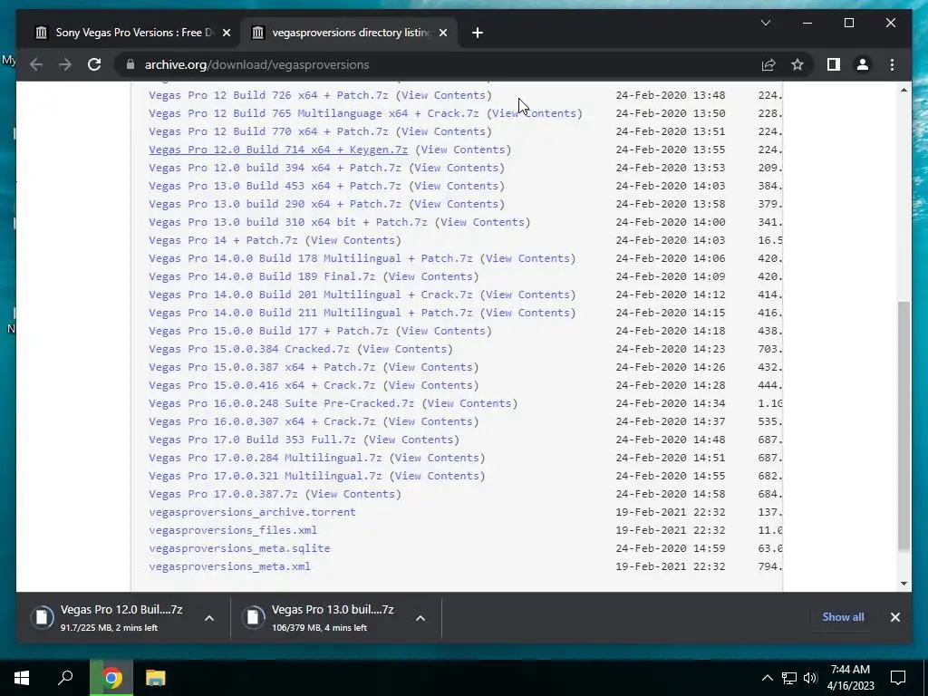Open Vegas Pro 14.0.0 Build 189 Final.7z

click(x=262, y=276)
